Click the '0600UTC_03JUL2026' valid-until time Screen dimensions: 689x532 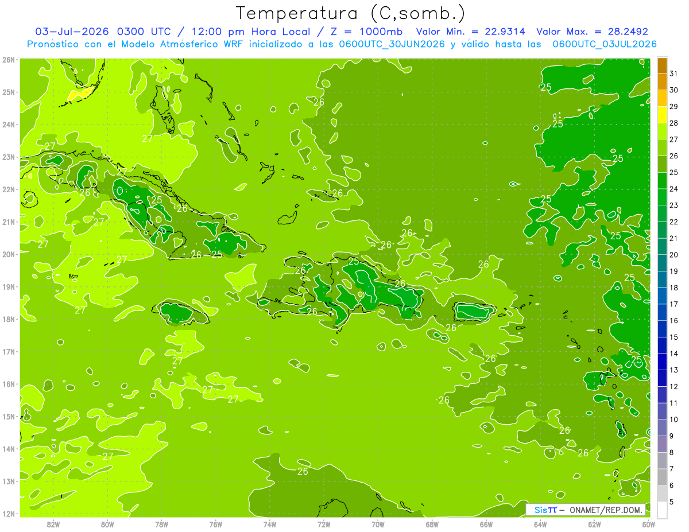[x=605, y=44]
